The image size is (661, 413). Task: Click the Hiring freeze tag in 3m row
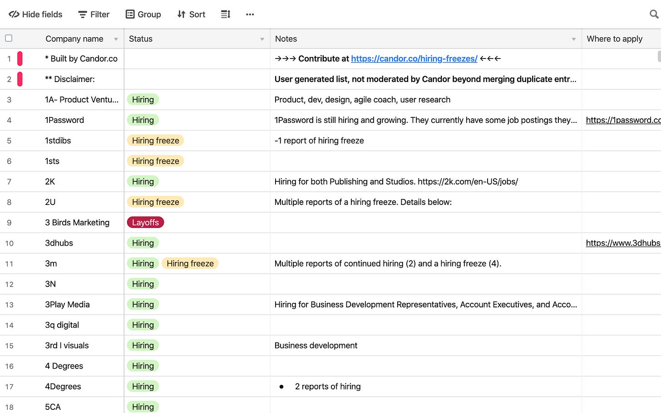(x=190, y=263)
